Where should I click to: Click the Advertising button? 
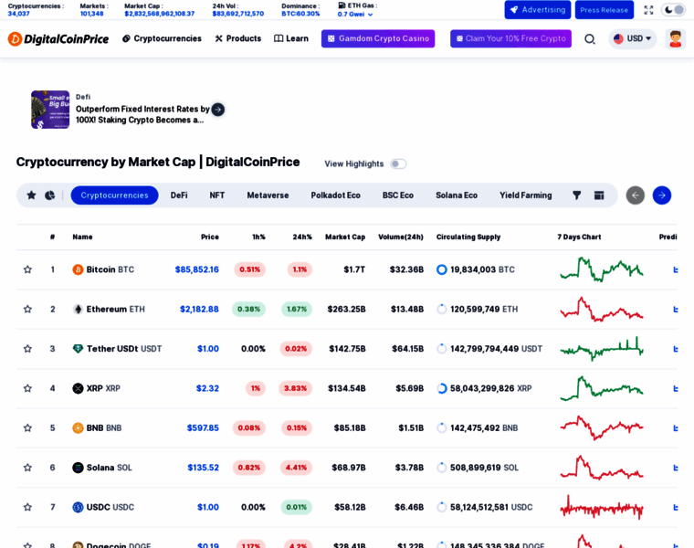(x=537, y=10)
